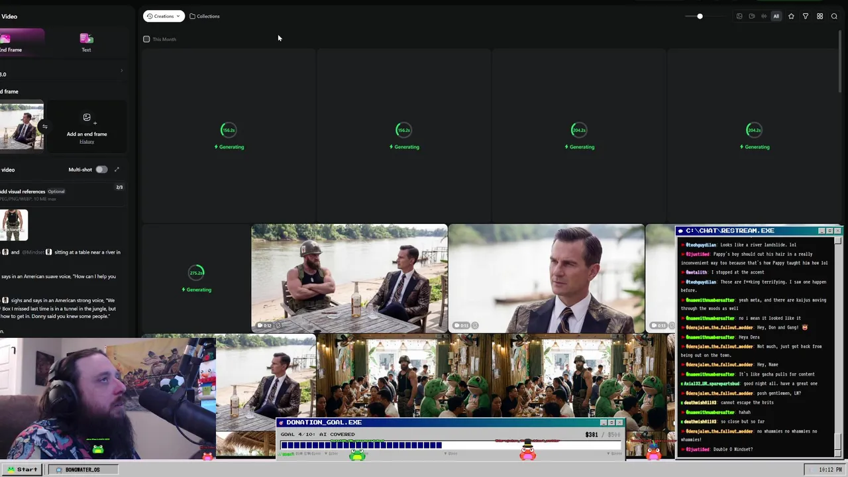
Task: Click the restream chat window title icon
Action: (680, 231)
